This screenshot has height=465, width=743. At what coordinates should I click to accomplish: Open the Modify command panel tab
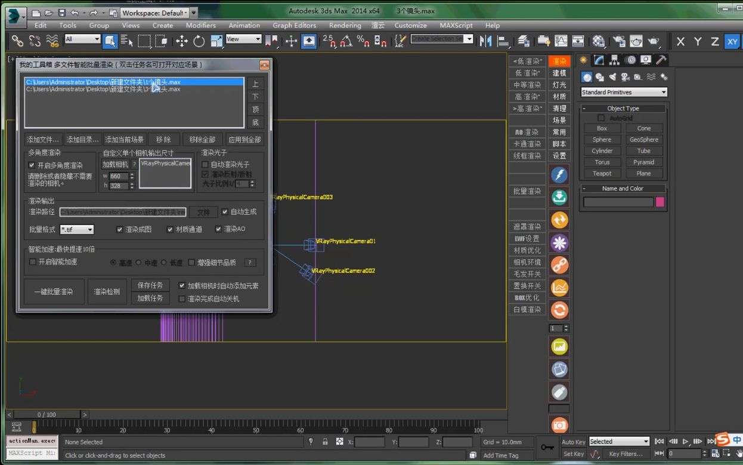point(599,60)
